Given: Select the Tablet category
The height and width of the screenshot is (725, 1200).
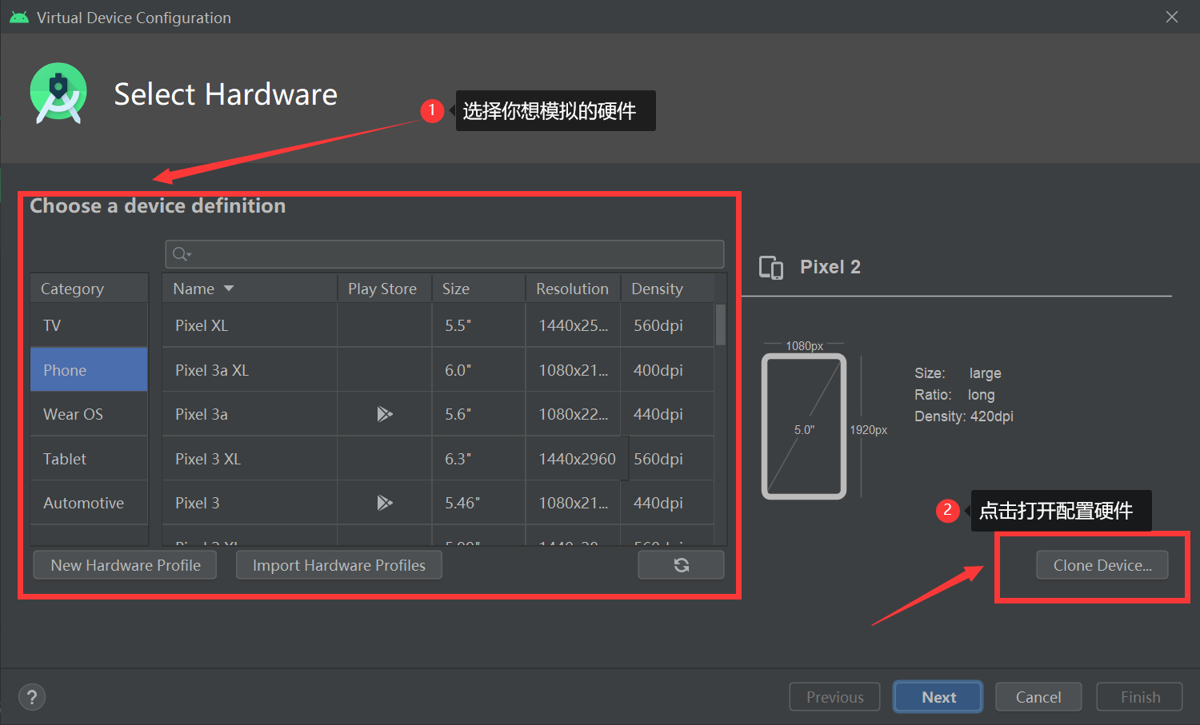Looking at the screenshot, I should (x=89, y=459).
